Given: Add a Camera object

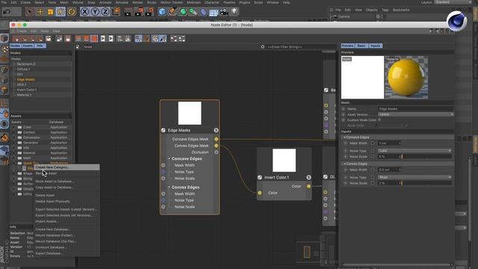Looking at the screenshot, I should pyautogui.click(x=224, y=12).
